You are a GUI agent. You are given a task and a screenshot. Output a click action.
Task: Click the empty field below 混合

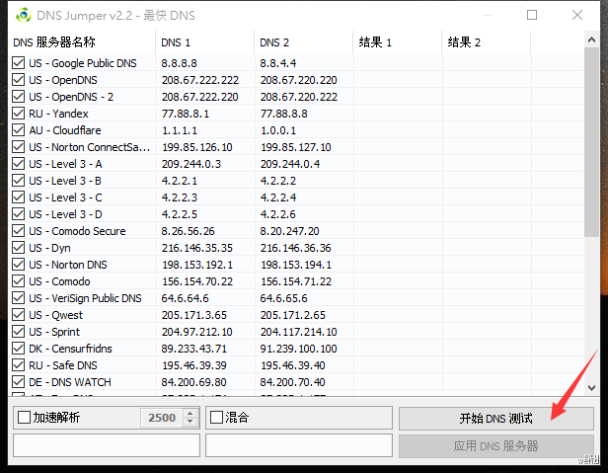click(299, 445)
